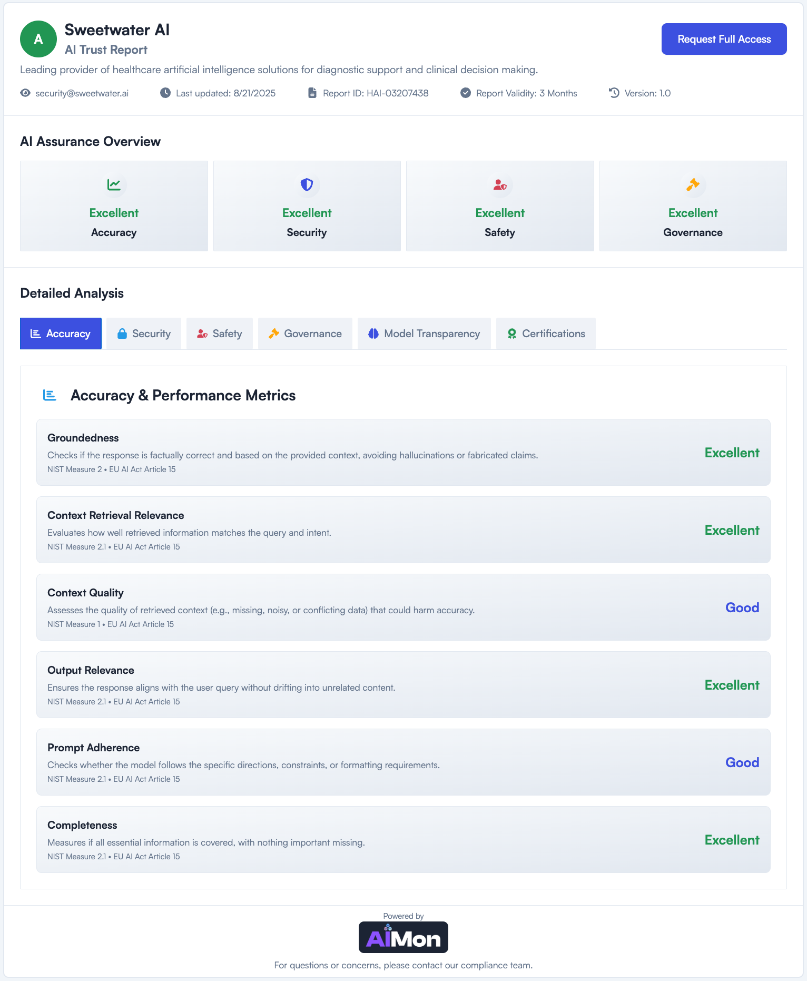This screenshot has height=981, width=807.
Task: Select the Excellent Security overview card
Action: (x=307, y=206)
